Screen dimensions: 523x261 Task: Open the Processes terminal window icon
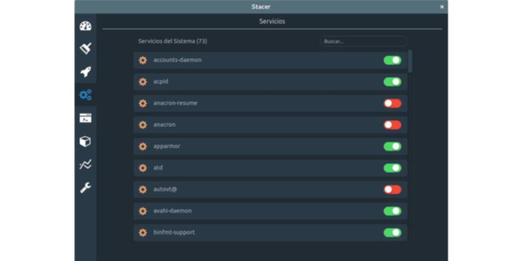[x=85, y=118]
